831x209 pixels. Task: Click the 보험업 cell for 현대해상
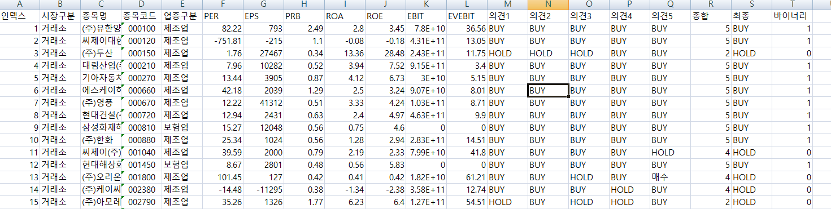coord(182,164)
